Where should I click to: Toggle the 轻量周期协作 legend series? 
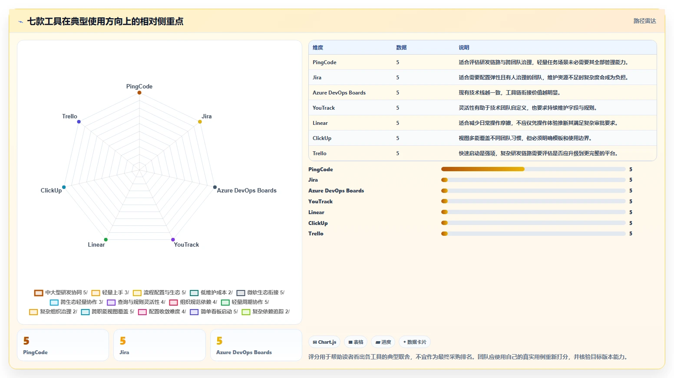point(245,302)
